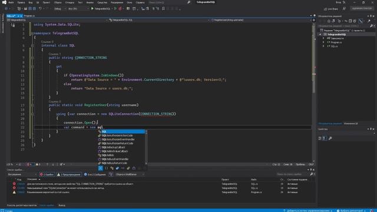Viewport: 377px width, 212px height.
Task: Open the Справка menu
Action: (140, 2)
